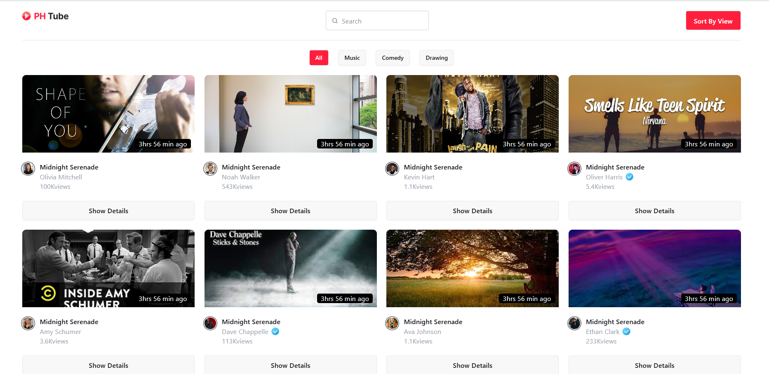Click the Sort By View button

coord(713,21)
